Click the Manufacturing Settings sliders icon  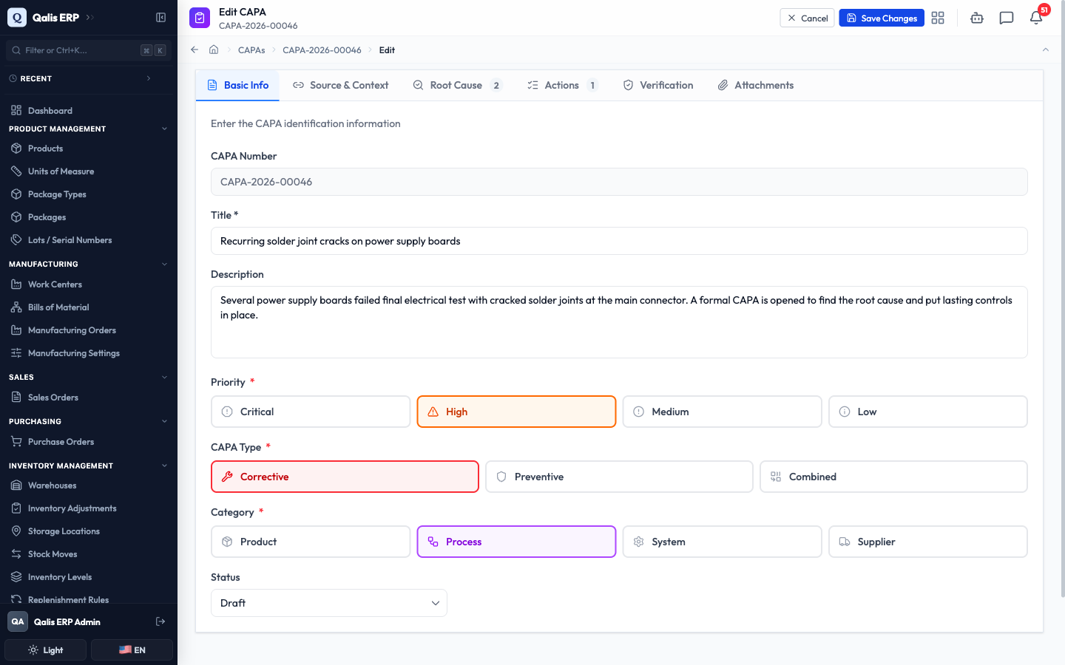click(x=16, y=352)
